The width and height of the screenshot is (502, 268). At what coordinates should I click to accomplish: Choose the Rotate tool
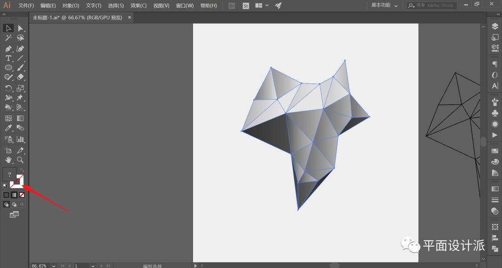coord(8,88)
